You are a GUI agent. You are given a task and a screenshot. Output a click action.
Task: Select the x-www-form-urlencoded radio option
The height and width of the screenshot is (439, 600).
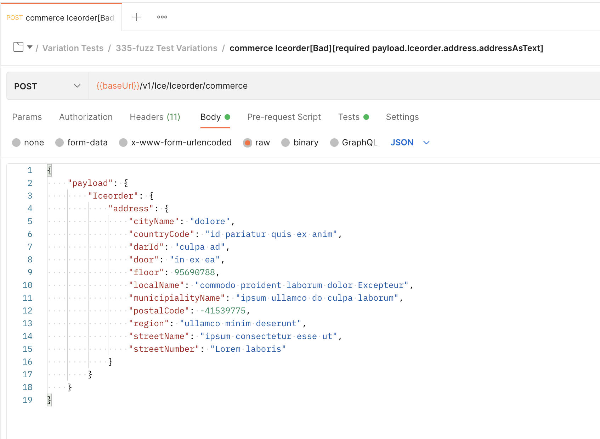click(x=123, y=143)
